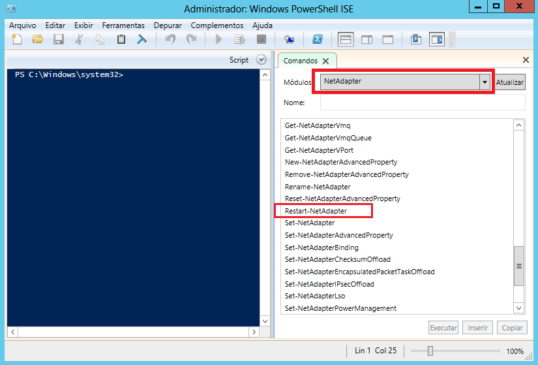Screen dimensions: 538x365
Task: Click the command list scrollbar thumb
Action: (x=519, y=266)
